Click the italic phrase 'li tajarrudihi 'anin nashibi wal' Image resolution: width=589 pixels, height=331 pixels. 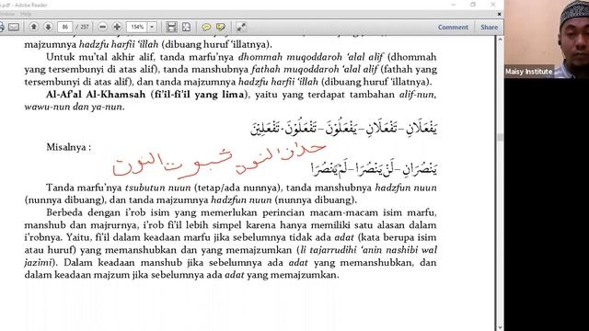(368, 249)
